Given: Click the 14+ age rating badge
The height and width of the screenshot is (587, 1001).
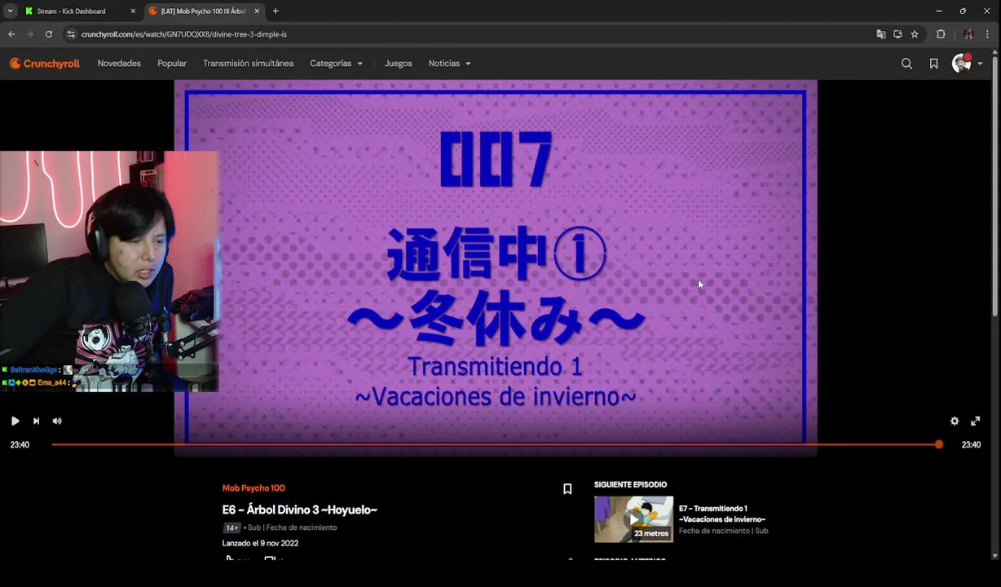Looking at the screenshot, I should point(232,527).
